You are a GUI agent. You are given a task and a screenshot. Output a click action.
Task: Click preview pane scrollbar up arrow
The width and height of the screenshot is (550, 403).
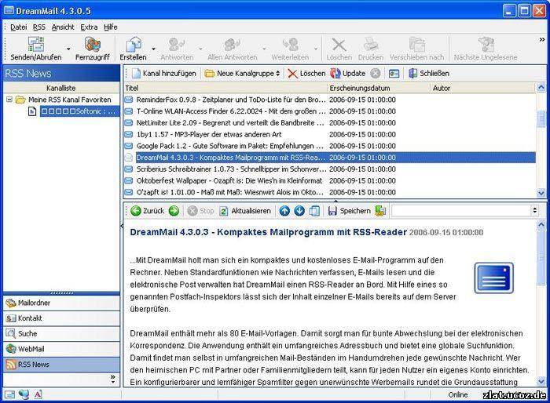[541, 224]
